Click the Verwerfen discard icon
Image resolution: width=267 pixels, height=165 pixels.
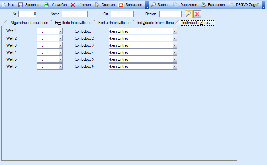coord(47,5)
